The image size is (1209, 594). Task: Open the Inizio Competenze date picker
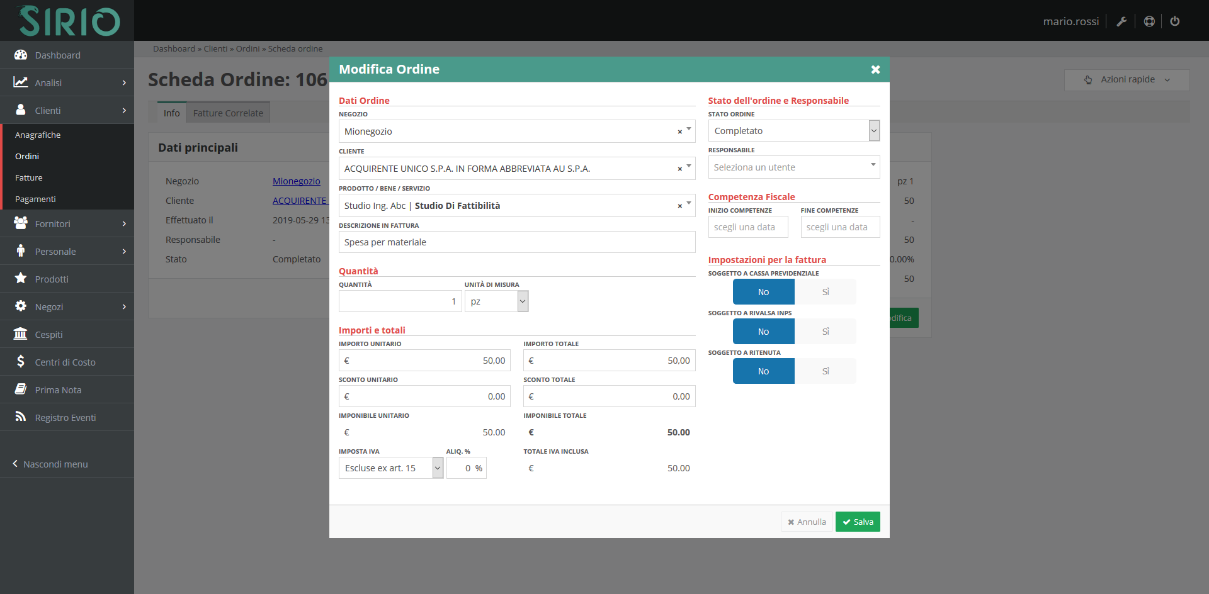pos(747,227)
